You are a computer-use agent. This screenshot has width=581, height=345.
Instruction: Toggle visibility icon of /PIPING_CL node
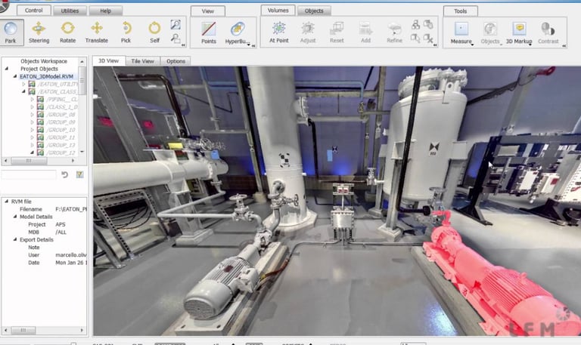click(40, 100)
